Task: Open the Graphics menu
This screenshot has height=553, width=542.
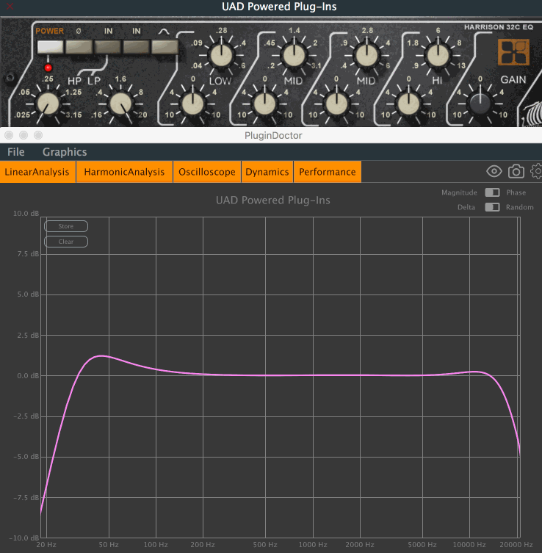Action: point(65,152)
